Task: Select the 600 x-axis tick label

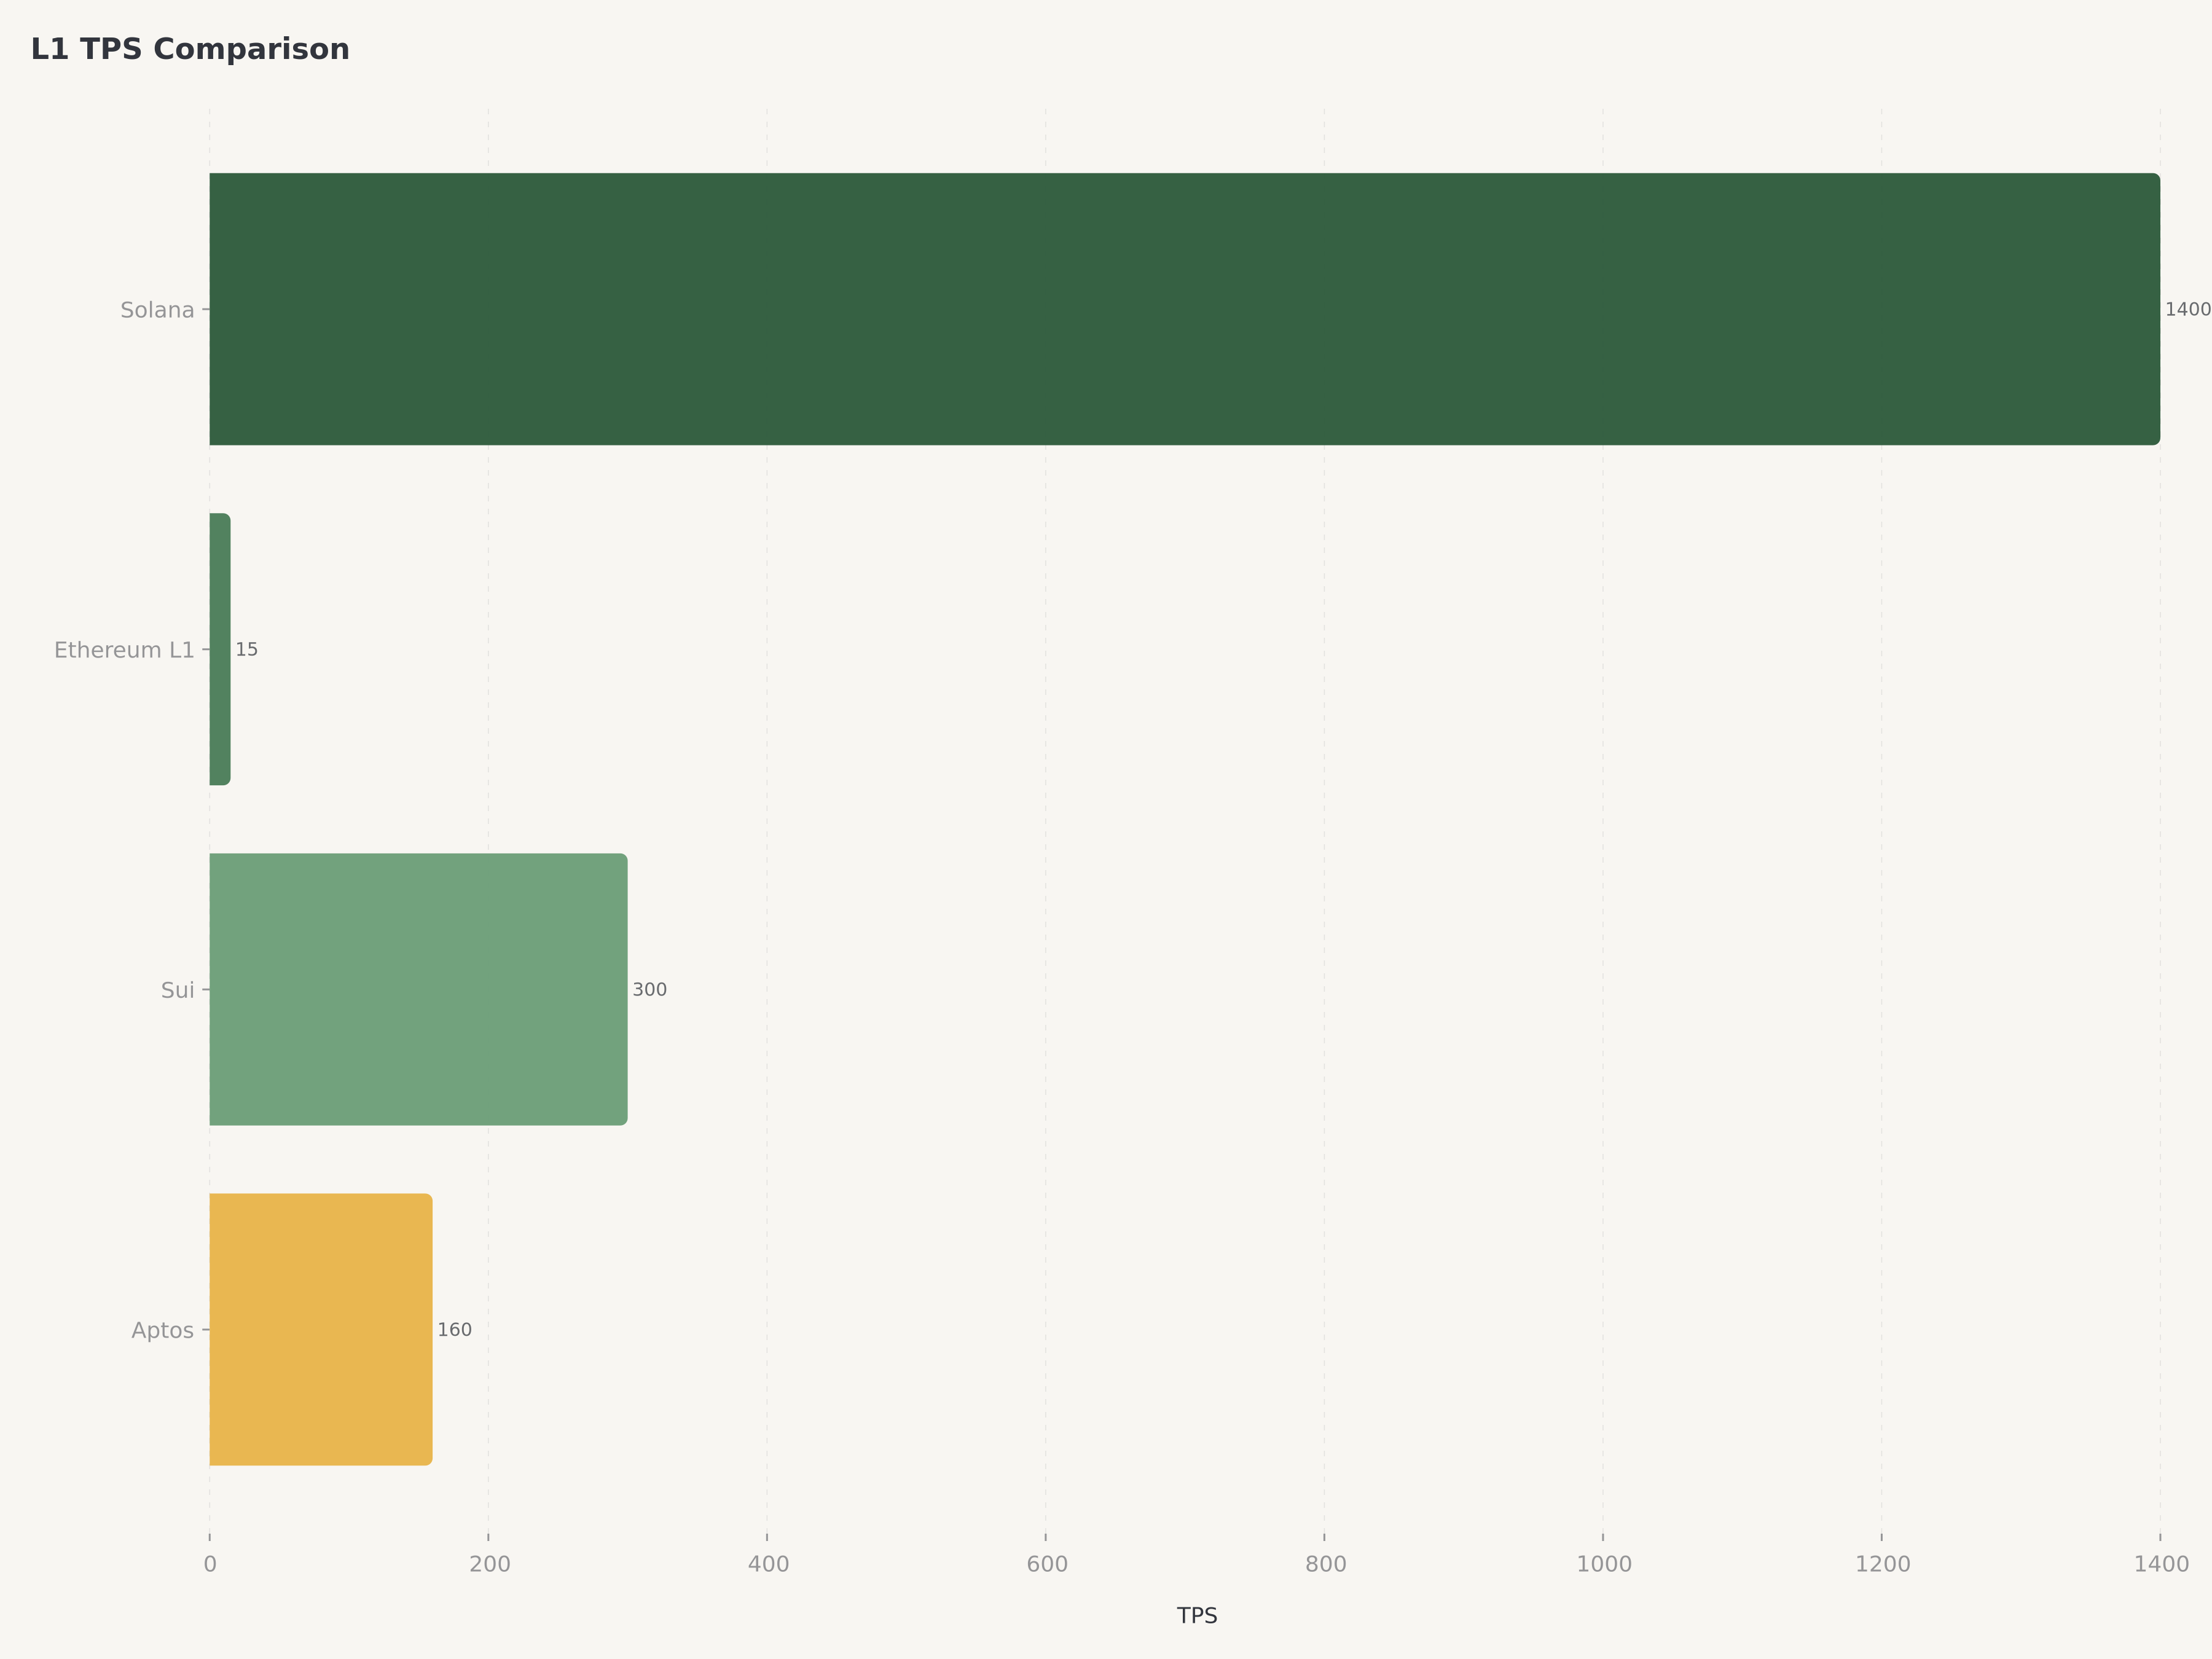Action: 1047,1564
